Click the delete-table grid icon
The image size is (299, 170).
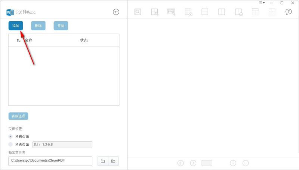tap(188, 12)
